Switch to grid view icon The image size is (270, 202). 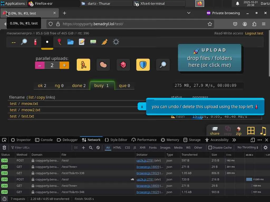pyautogui.click(x=251, y=131)
